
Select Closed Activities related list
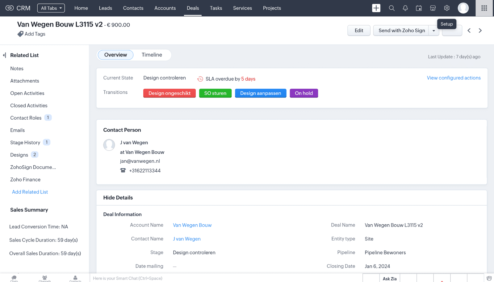click(29, 105)
